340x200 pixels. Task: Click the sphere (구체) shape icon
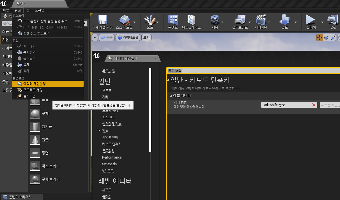pyautogui.click(x=35, y=113)
